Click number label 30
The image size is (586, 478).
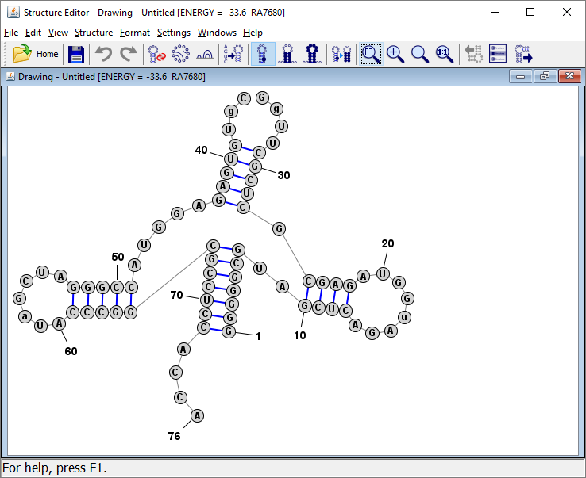pyautogui.click(x=283, y=175)
